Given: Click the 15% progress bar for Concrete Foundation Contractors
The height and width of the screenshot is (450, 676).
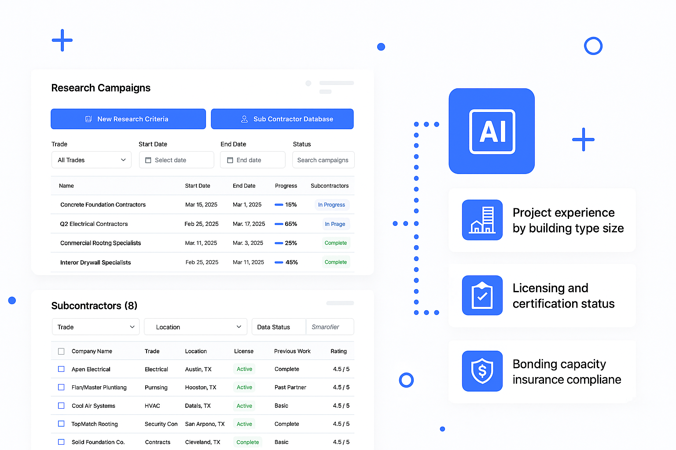Looking at the screenshot, I should pyautogui.click(x=279, y=204).
